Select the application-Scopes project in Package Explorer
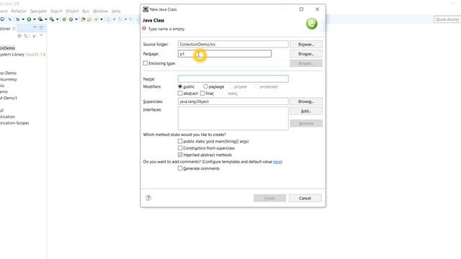The height and width of the screenshot is (259, 461). tap(14, 123)
